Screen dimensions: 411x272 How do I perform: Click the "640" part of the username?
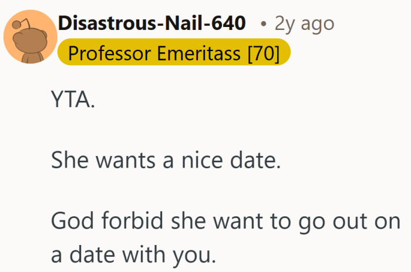tap(229, 24)
